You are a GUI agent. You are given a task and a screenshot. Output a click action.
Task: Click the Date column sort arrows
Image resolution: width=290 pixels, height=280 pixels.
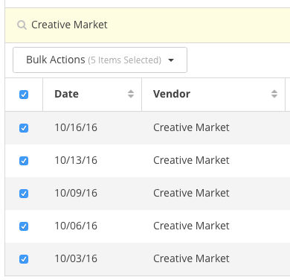tap(131, 94)
